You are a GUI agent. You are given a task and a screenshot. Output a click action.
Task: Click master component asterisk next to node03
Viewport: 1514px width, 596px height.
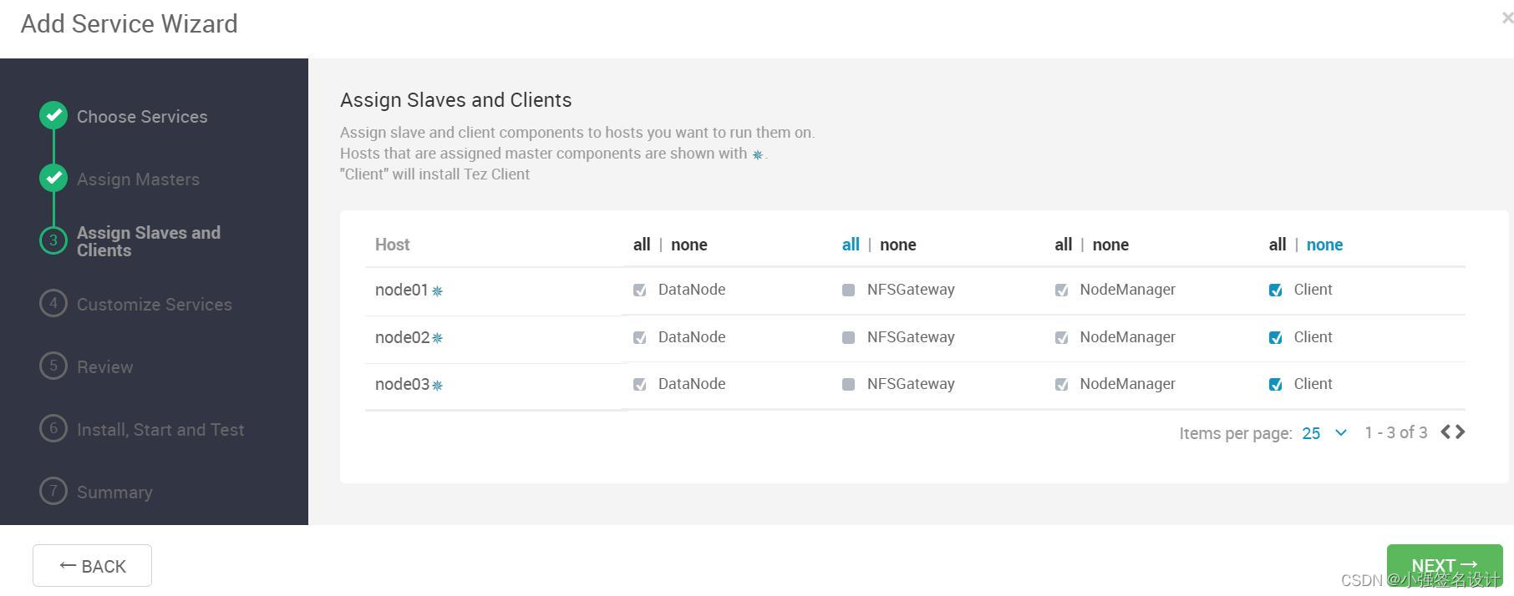[437, 385]
